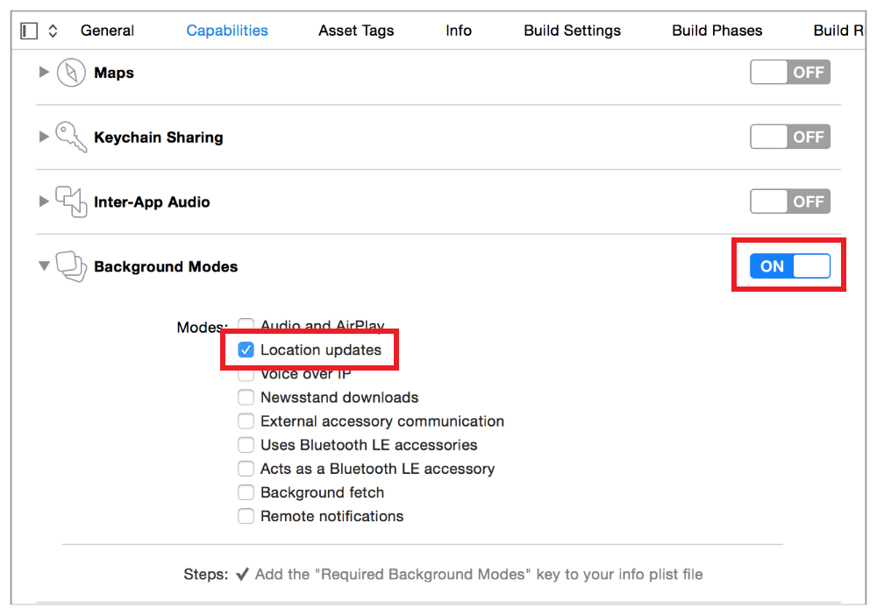This screenshot has height=615, width=877.
Task: Check Uses Bluetooth LE accessories
Action: (x=246, y=445)
